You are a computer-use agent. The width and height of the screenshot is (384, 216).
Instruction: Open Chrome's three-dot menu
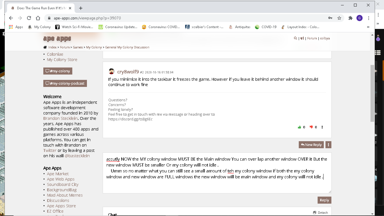point(369,18)
